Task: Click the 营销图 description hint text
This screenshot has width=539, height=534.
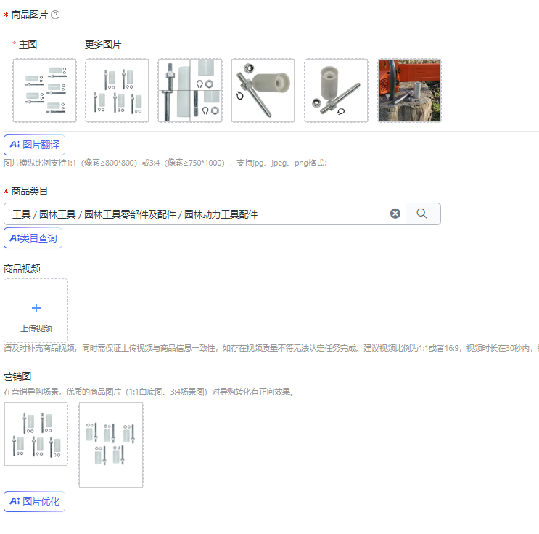Action: coord(149,392)
